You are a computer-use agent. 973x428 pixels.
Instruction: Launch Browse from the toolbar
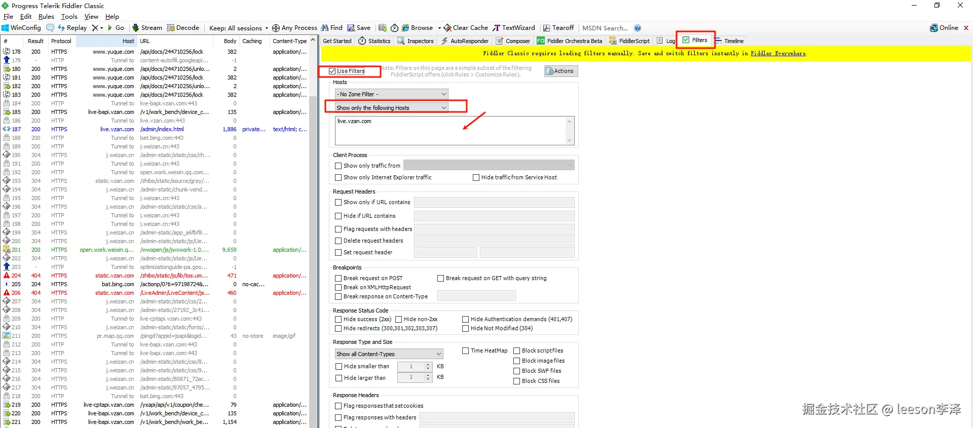pyautogui.click(x=418, y=28)
